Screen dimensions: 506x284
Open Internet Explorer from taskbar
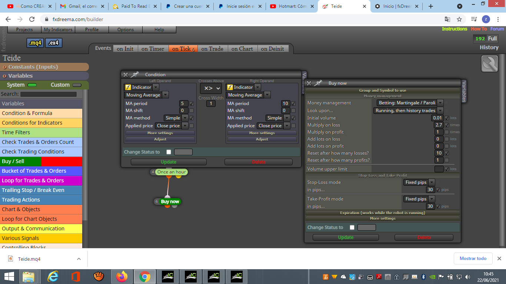pos(53,276)
